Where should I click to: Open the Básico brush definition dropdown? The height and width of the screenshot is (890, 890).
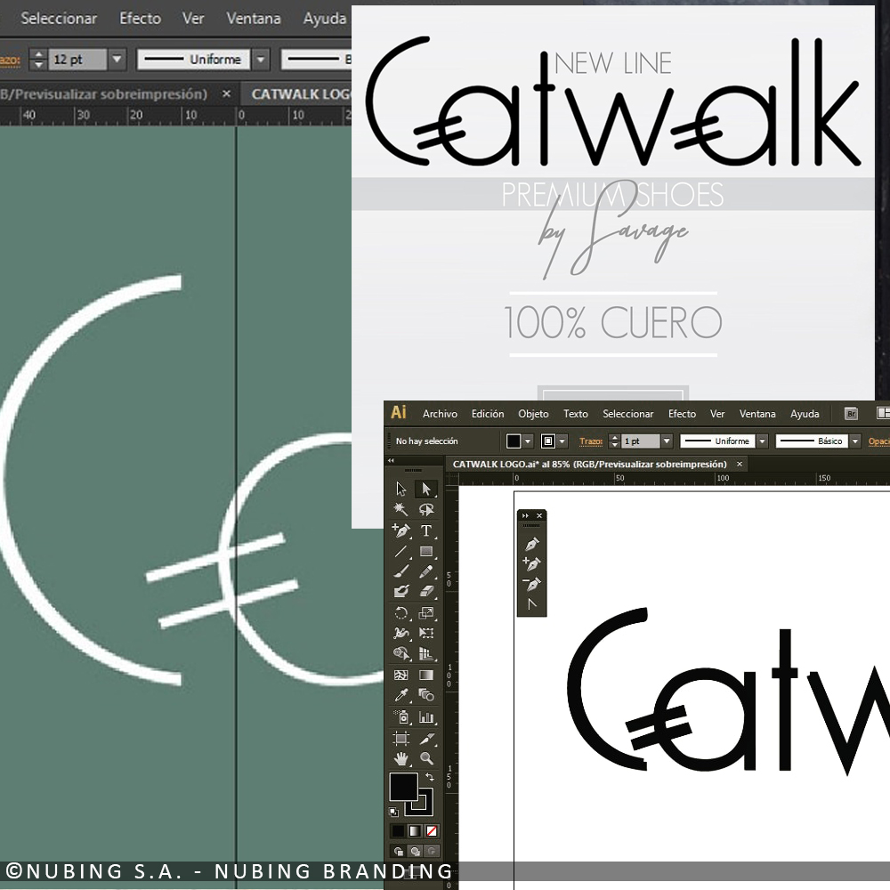[x=855, y=441]
